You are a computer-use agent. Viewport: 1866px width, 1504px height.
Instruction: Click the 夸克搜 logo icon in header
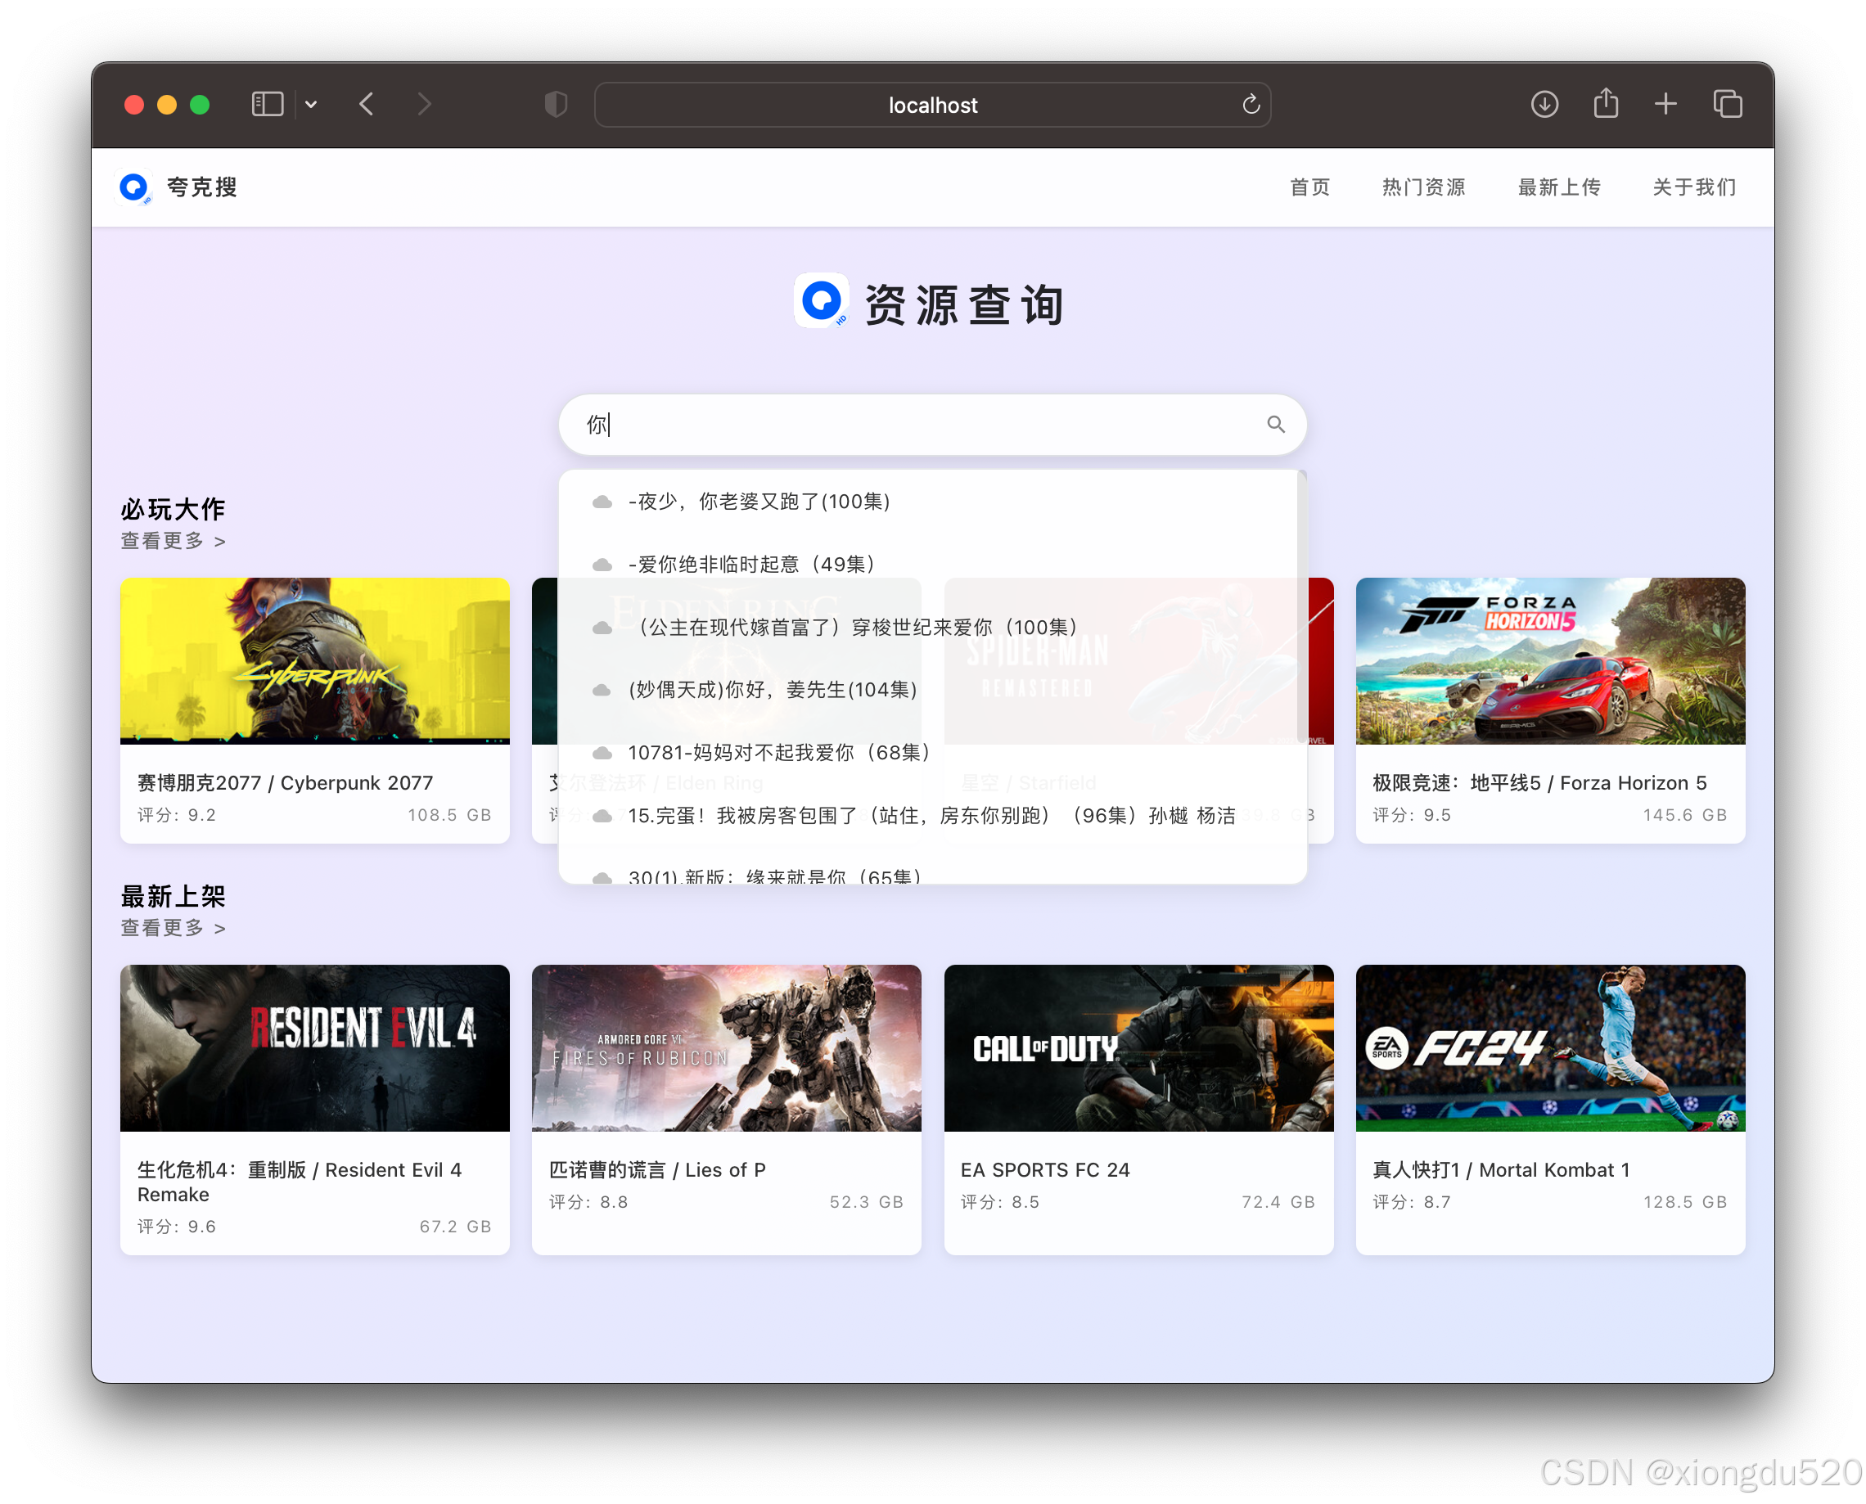[134, 187]
